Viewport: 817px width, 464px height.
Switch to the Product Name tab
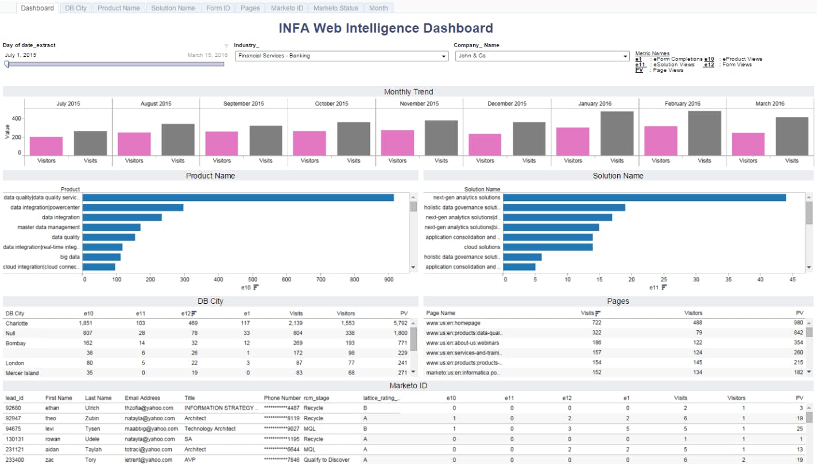coord(119,8)
